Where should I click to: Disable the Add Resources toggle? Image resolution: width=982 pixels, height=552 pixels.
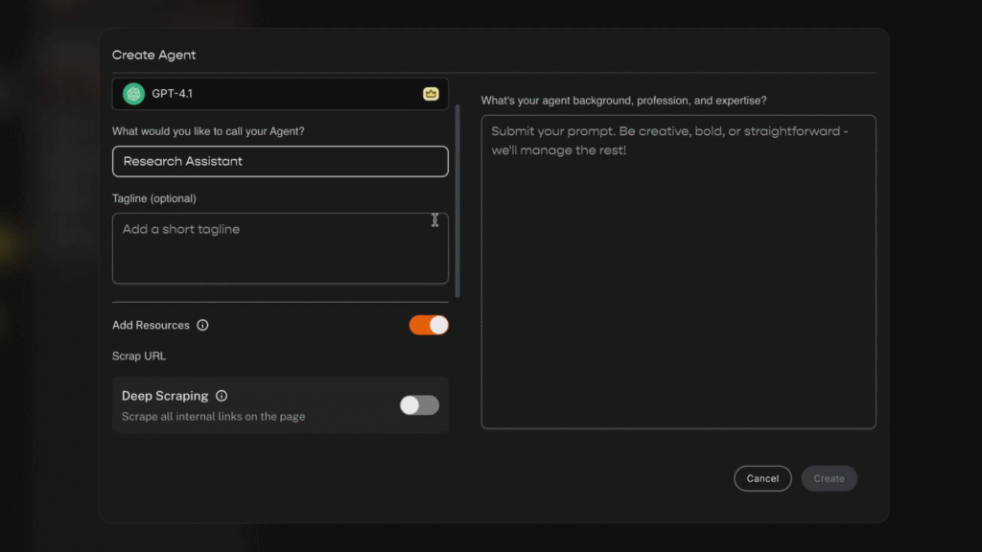pos(429,325)
